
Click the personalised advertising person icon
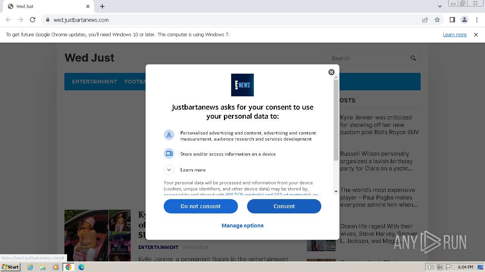click(169, 135)
